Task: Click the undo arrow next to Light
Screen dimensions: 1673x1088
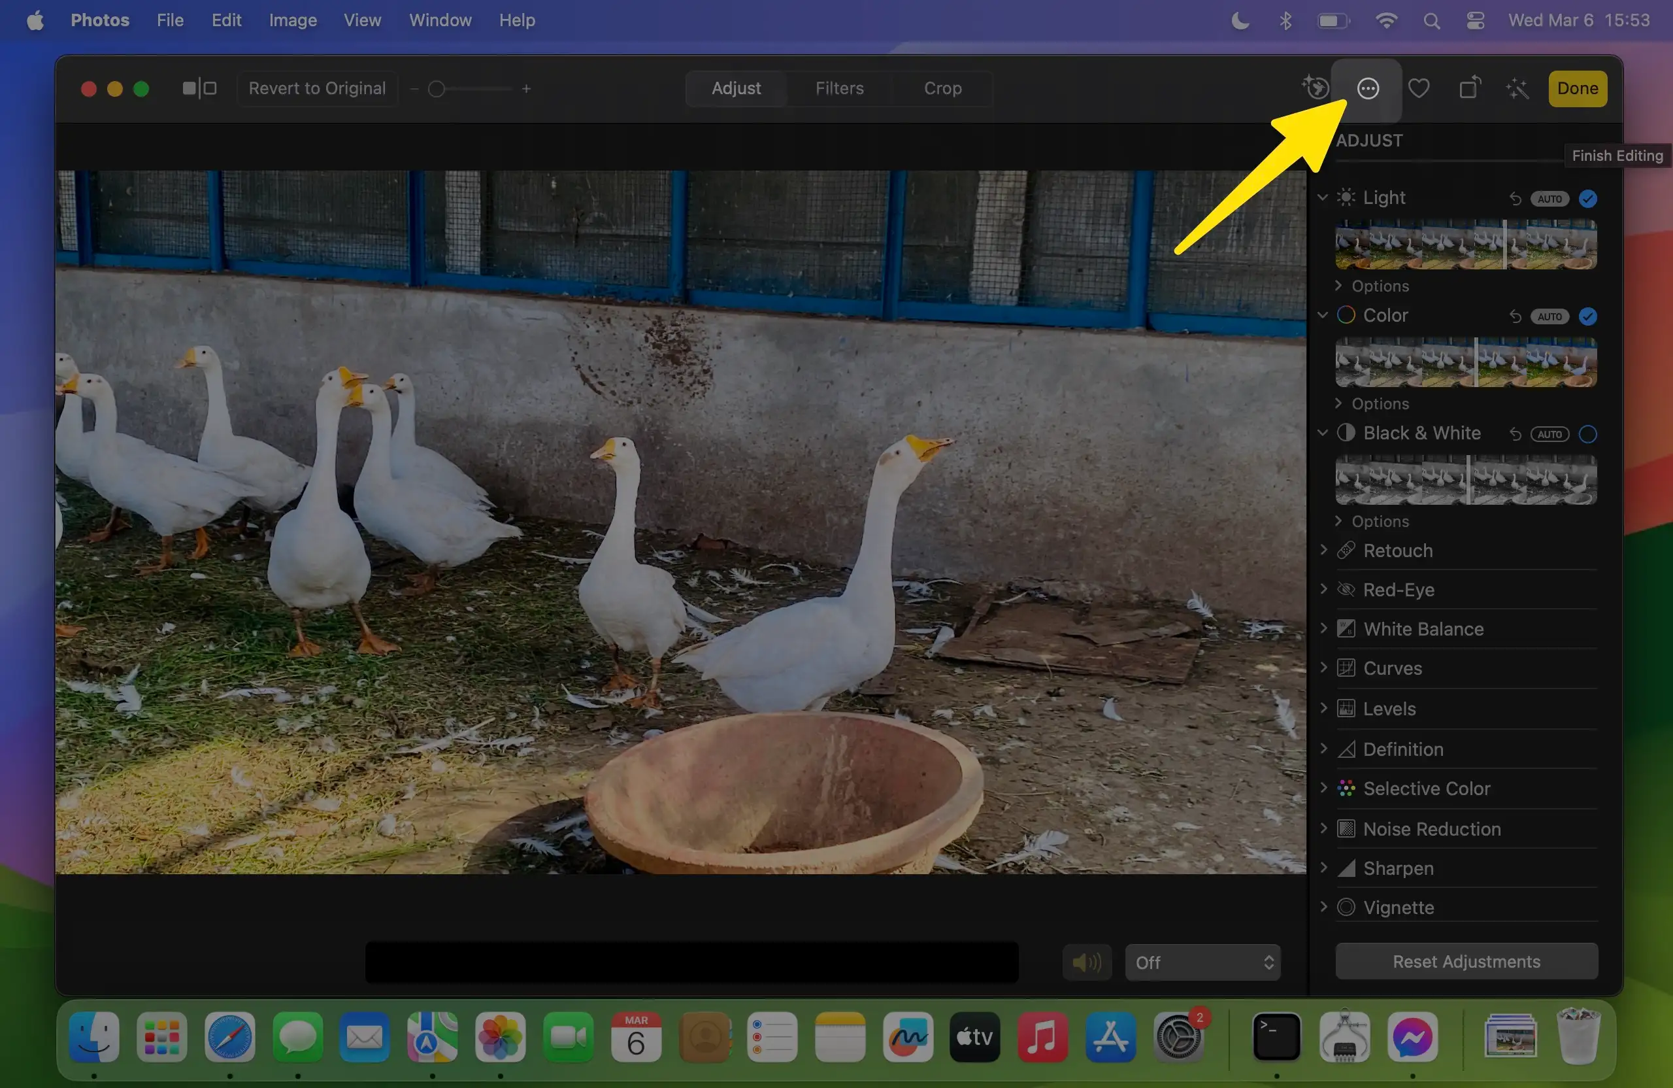Action: point(1515,199)
